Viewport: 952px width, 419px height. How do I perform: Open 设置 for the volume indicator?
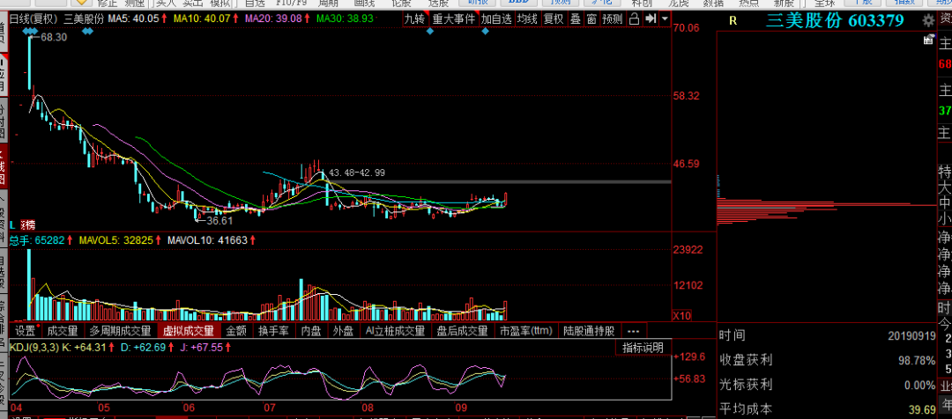[x=25, y=331]
